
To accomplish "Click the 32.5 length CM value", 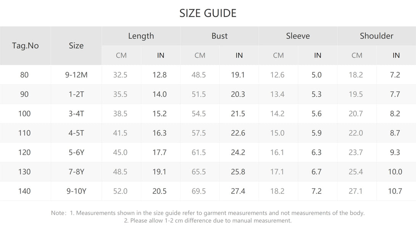I will pyautogui.click(x=120, y=75).
